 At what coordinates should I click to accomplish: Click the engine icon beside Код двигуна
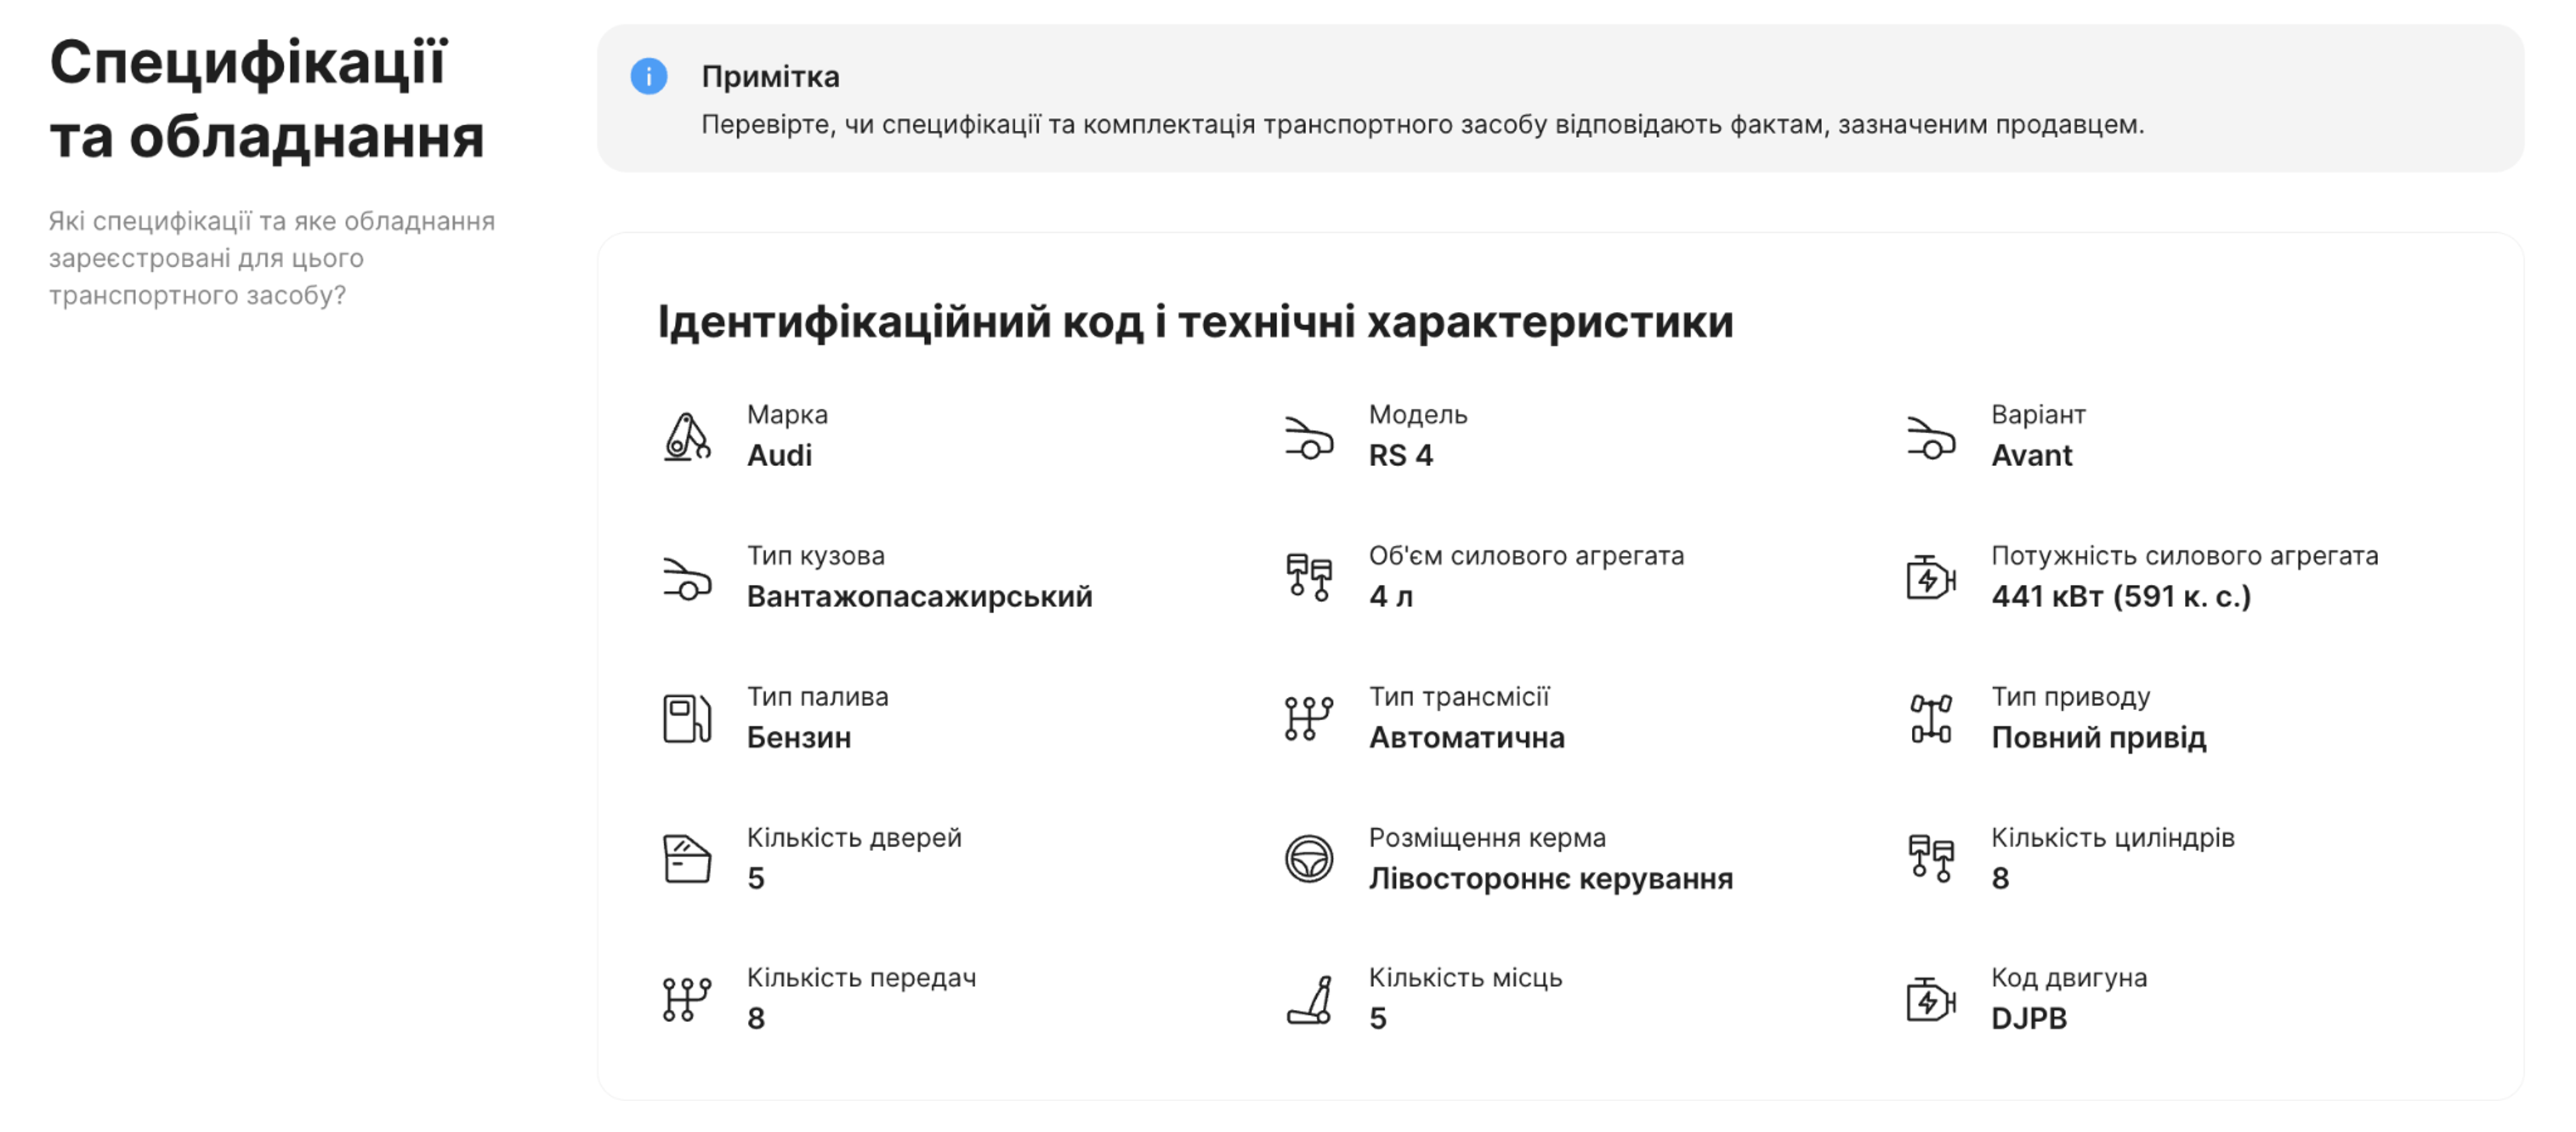(x=1931, y=999)
